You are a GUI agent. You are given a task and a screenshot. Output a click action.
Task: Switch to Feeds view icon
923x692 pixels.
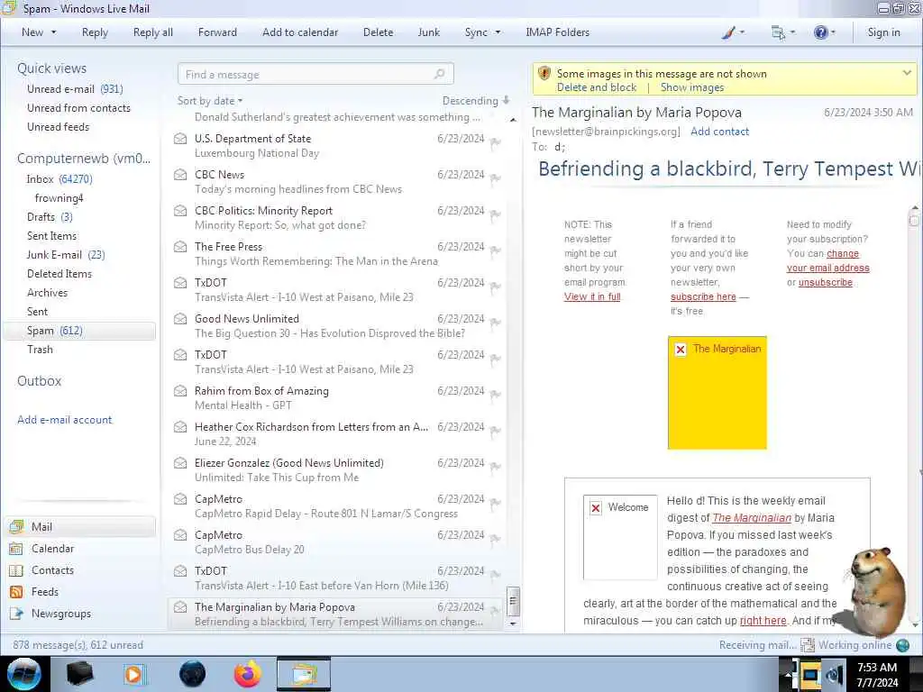16,592
